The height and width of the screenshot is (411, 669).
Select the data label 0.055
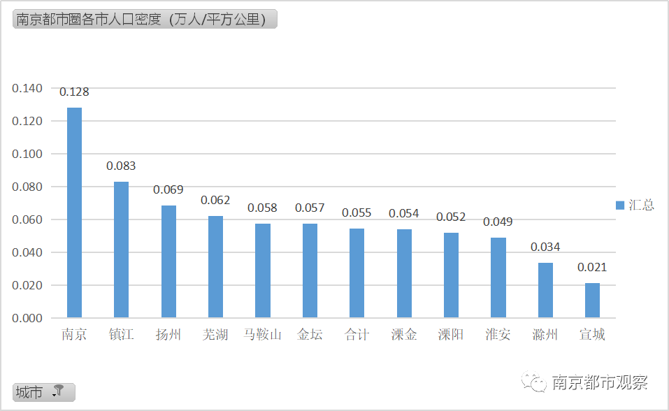coord(357,212)
